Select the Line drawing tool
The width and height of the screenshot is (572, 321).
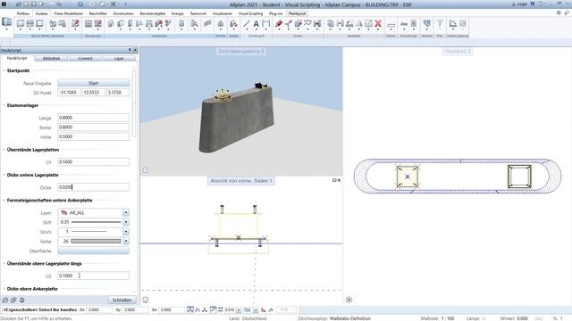247,24
